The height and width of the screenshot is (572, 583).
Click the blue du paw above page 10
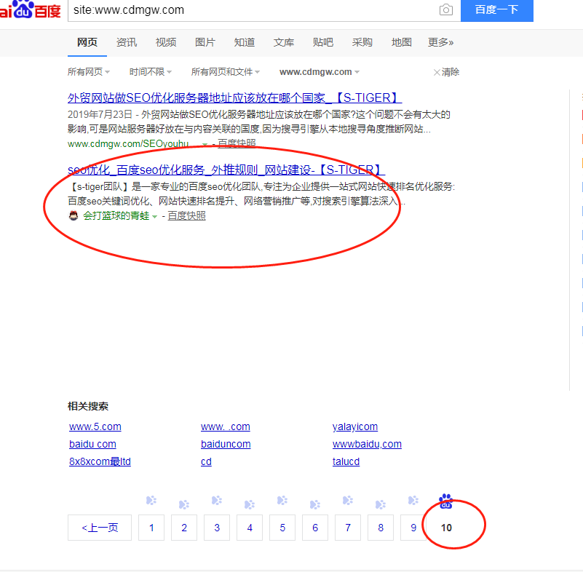coord(445,501)
